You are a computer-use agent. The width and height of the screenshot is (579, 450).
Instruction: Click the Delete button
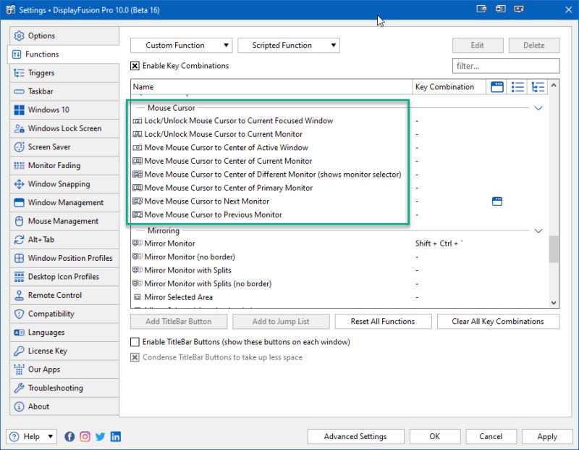click(534, 46)
